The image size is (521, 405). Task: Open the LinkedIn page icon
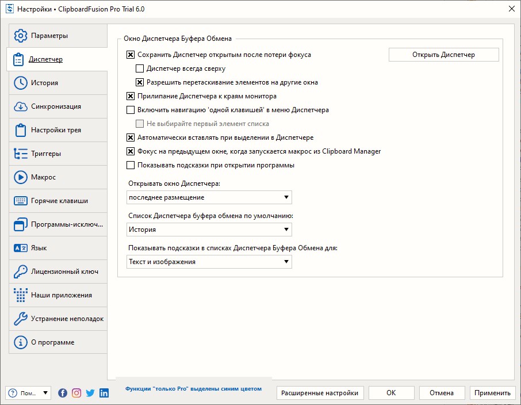104,393
